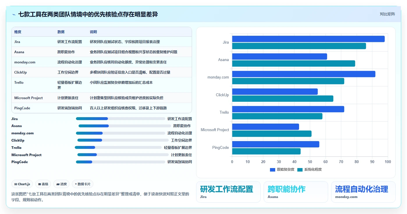Click the PingCode axis label in chart
Screen dimensions: 407x214
[221, 148]
